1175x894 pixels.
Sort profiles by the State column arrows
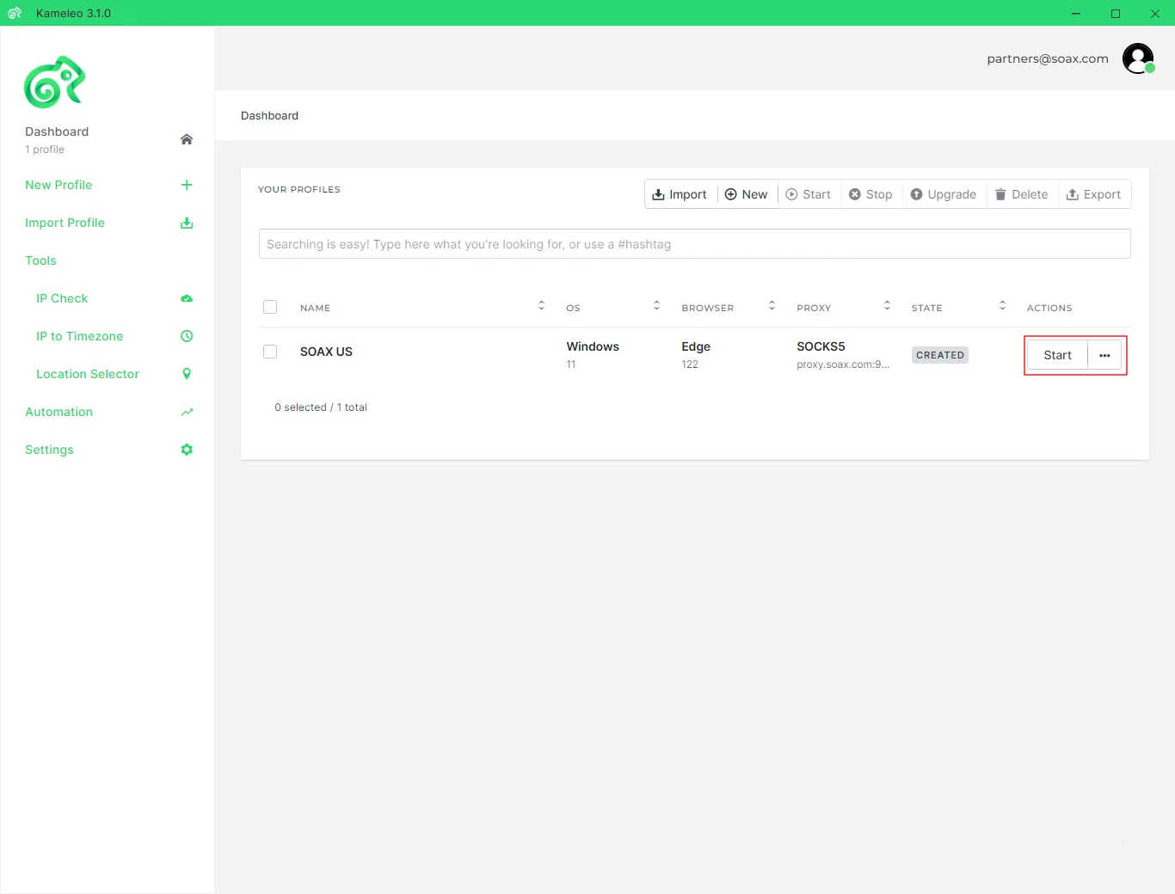tap(1002, 305)
